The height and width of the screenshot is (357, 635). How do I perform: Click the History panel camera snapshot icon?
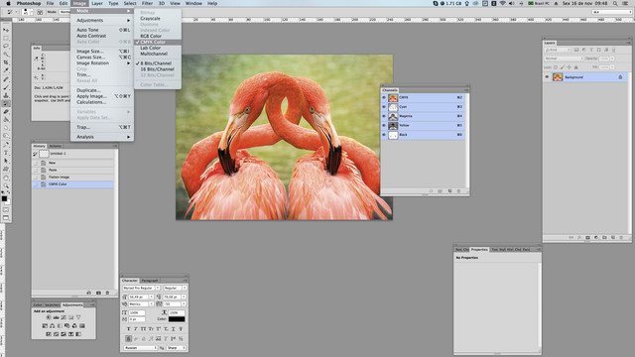click(98, 293)
